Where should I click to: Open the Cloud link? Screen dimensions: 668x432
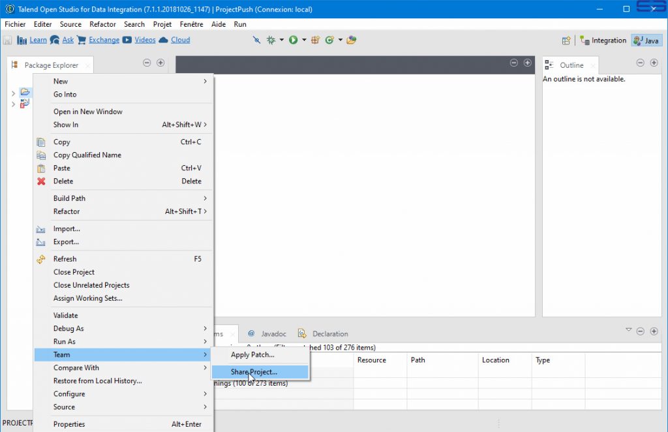coord(180,40)
